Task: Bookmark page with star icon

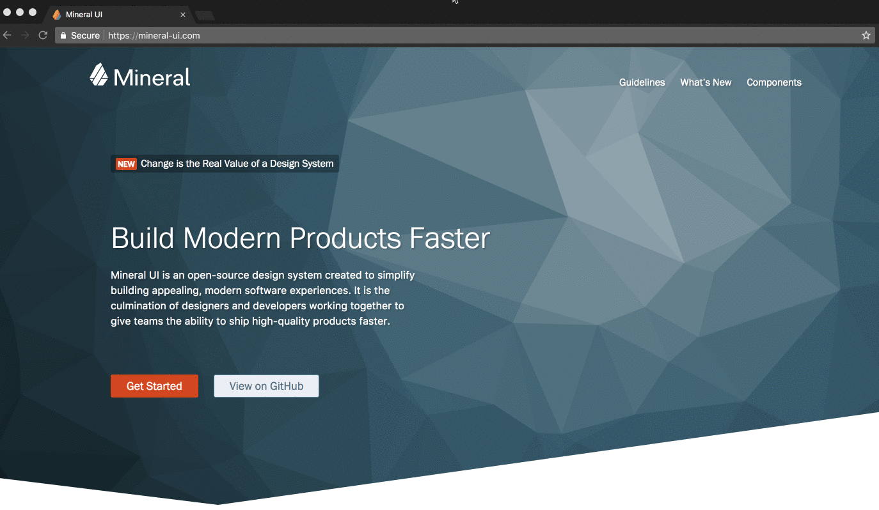Action: coord(866,35)
